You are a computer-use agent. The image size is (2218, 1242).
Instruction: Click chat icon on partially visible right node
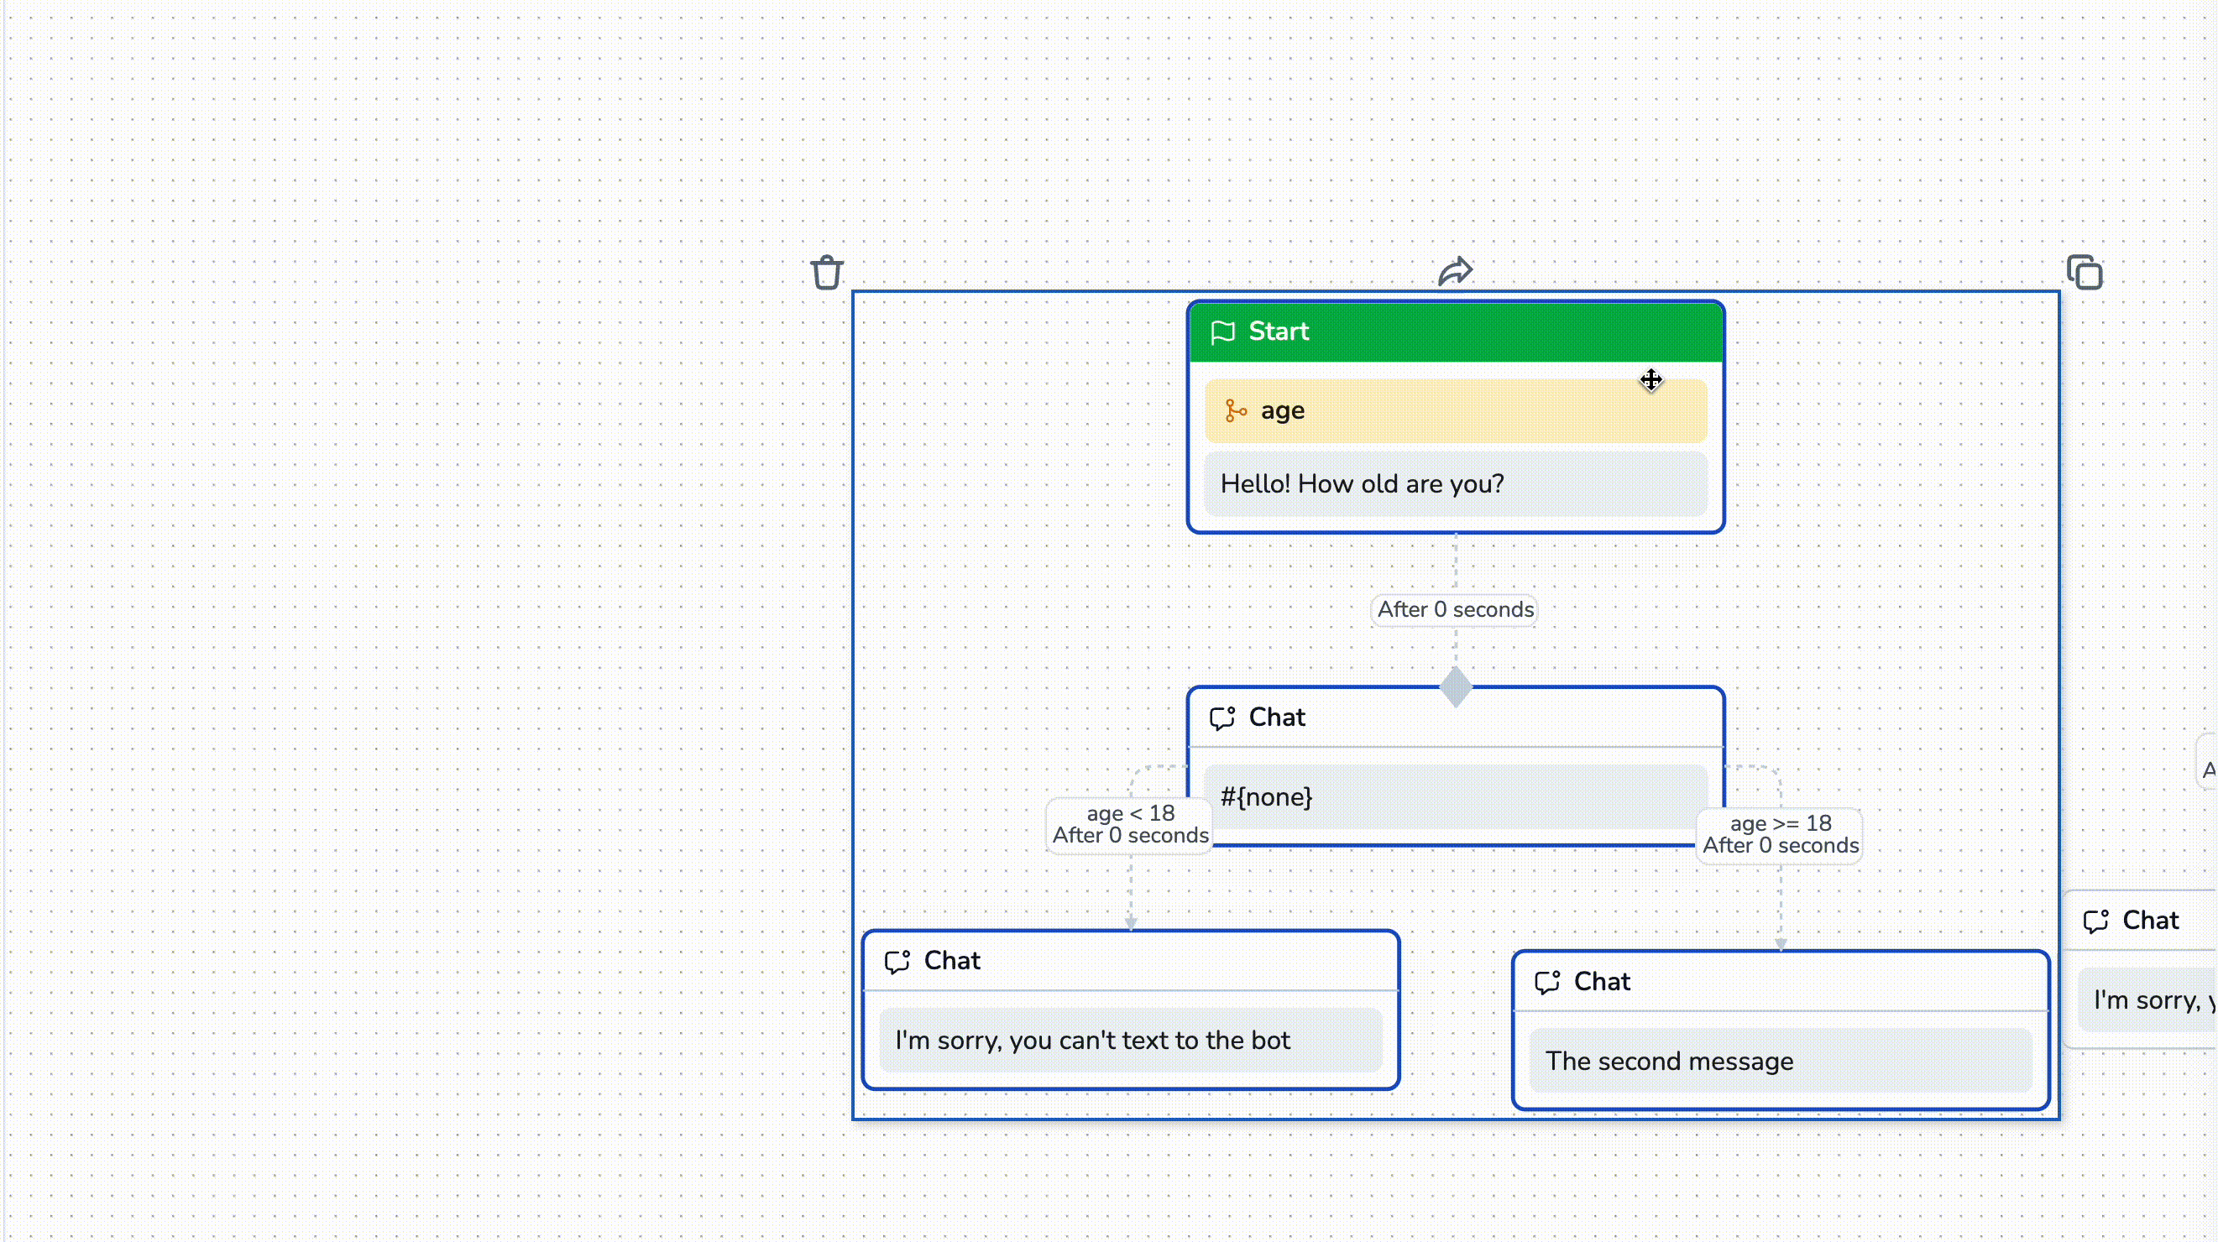coord(2095,921)
